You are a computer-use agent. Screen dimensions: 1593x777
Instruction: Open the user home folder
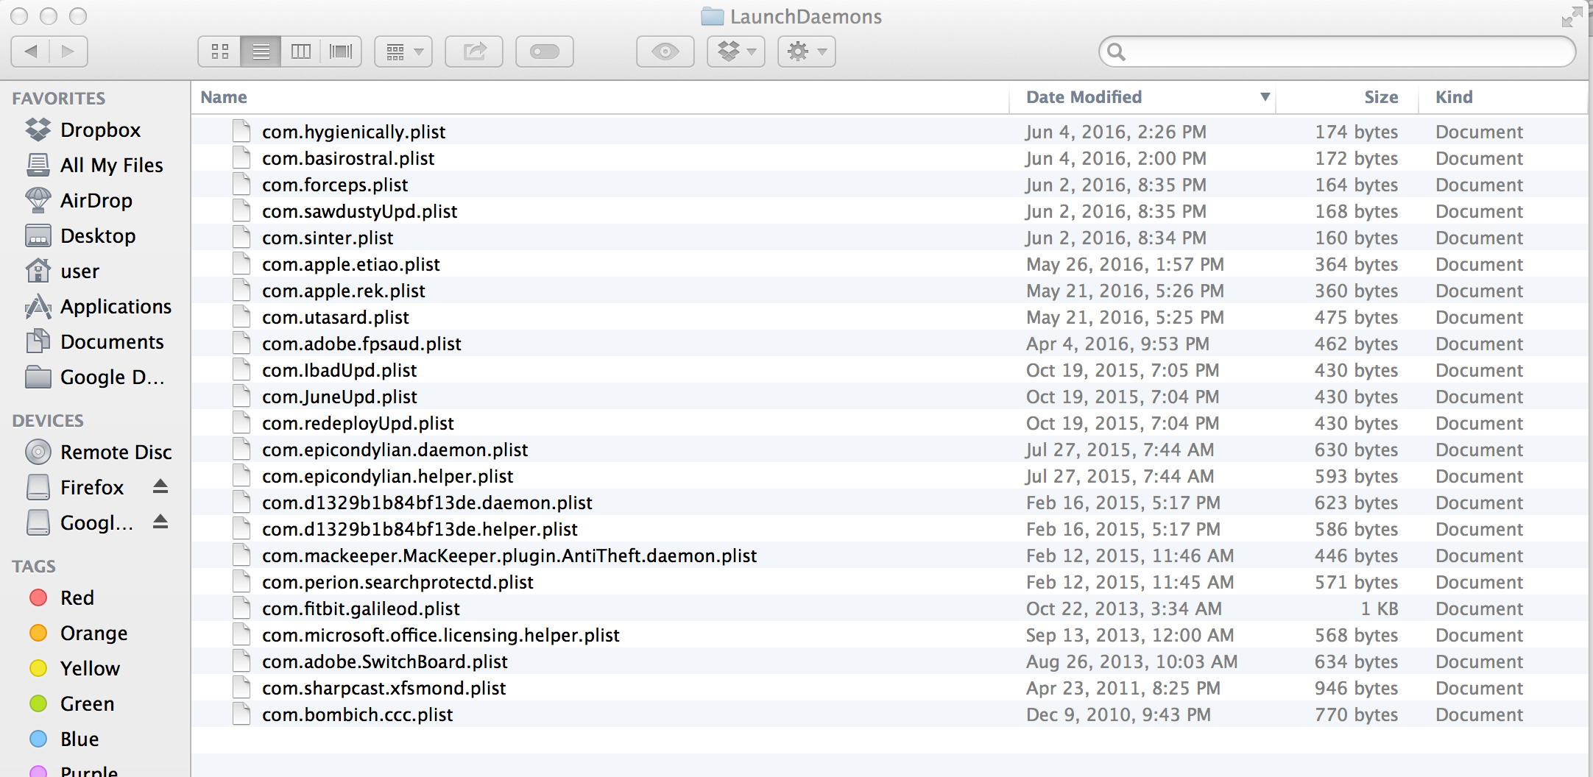(95, 271)
